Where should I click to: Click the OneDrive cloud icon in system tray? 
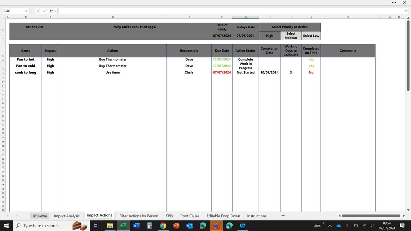tap(338, 226)
